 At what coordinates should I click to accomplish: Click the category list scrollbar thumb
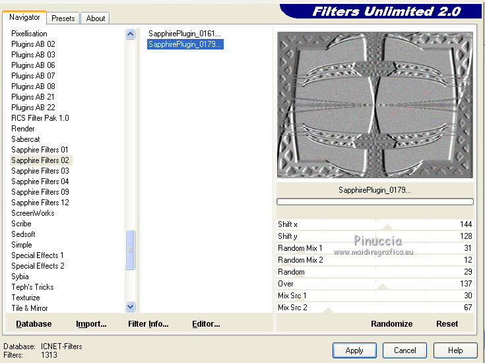coord(130,249)
